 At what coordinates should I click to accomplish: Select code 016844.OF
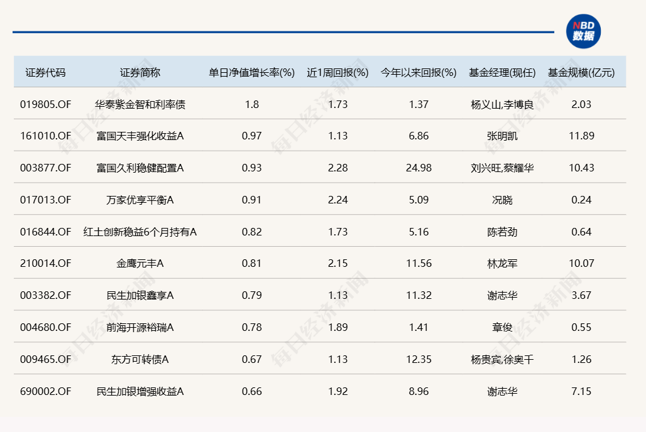point(46,232)
